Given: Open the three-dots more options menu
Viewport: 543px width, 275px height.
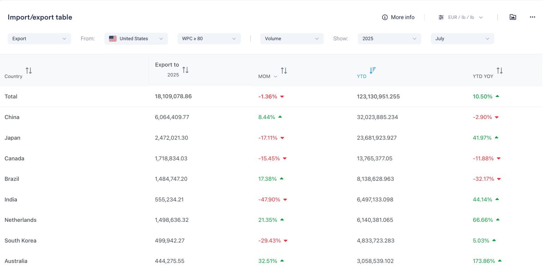Looking at the screenshot, I should pyautogui.click(x=532, y=17).
